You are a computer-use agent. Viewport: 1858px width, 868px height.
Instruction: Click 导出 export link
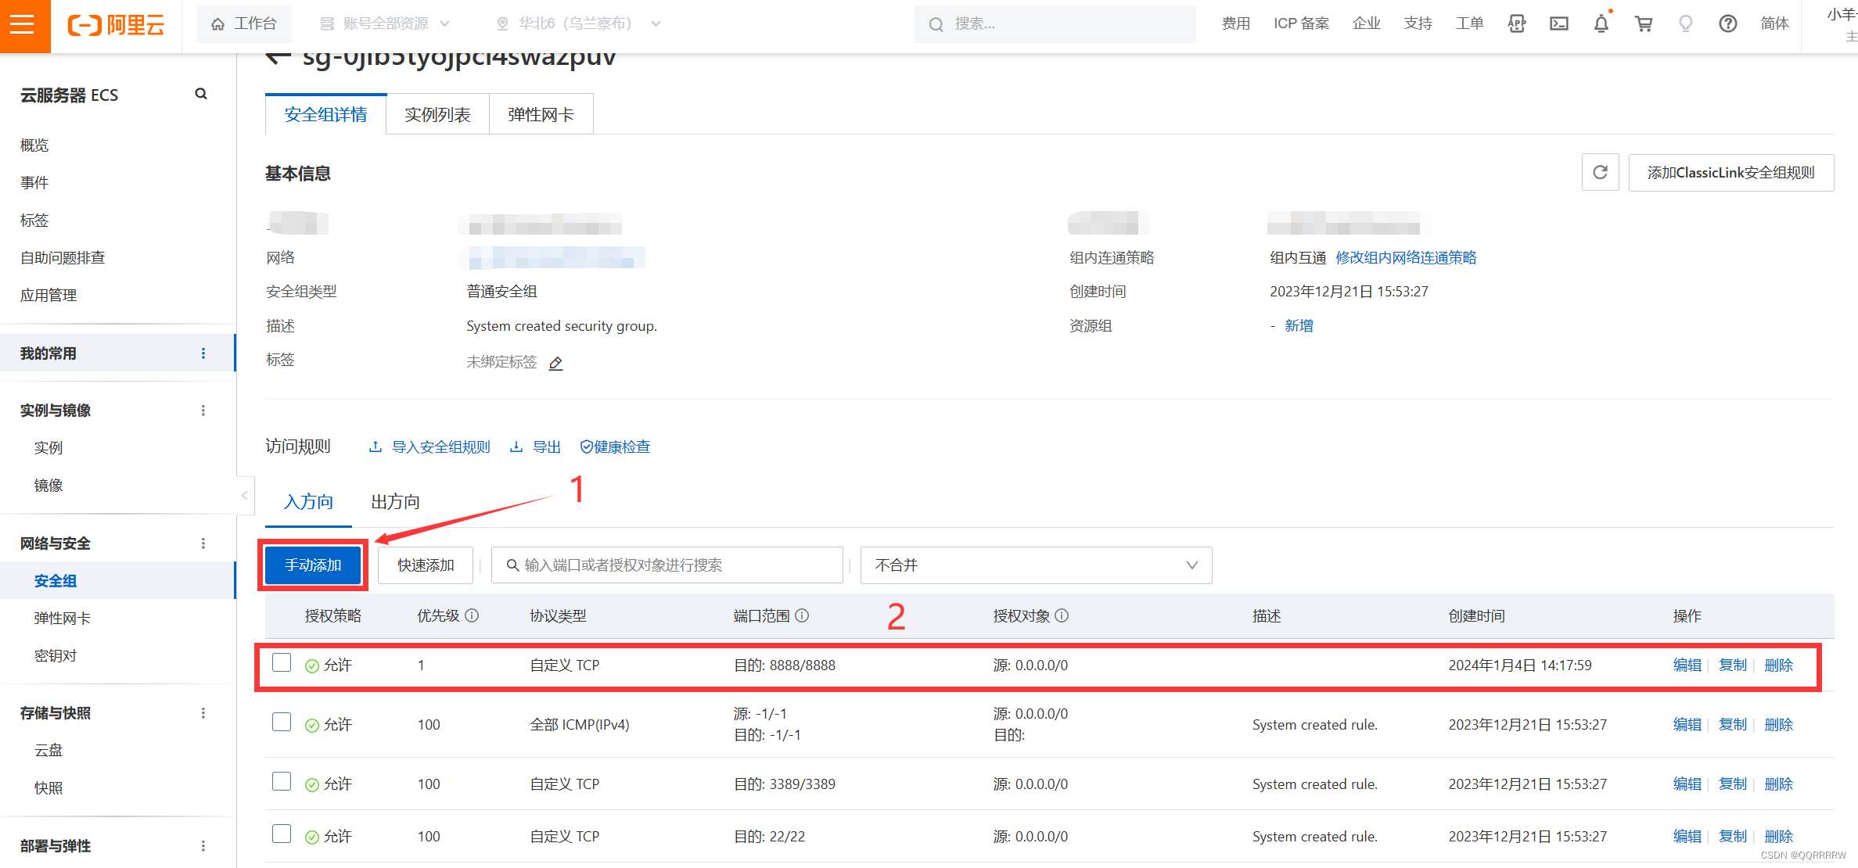click(x=535, y=447)
